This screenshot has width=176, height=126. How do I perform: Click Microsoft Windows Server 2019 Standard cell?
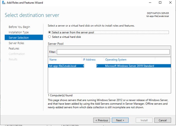tap(129, 66)
